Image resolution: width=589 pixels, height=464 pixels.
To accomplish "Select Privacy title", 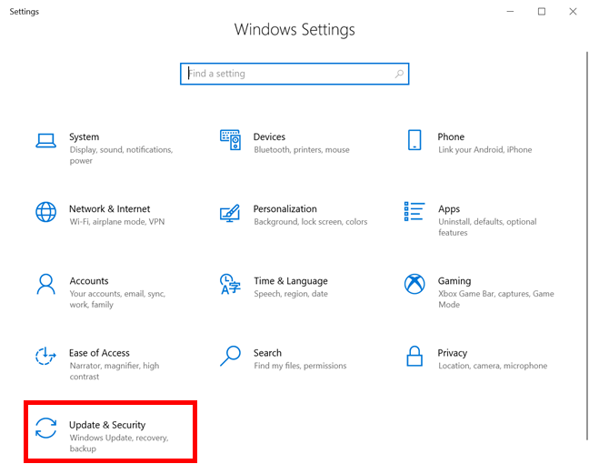I will point(453,353).
